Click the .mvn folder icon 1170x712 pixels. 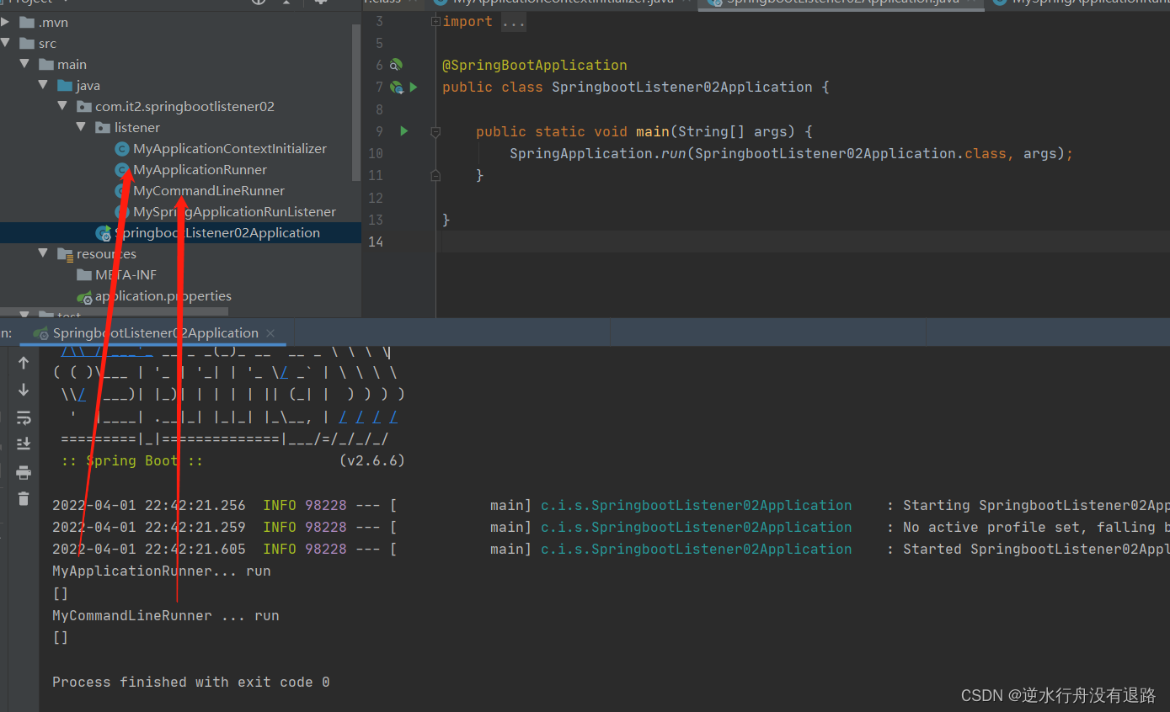[x=27, y=22]
